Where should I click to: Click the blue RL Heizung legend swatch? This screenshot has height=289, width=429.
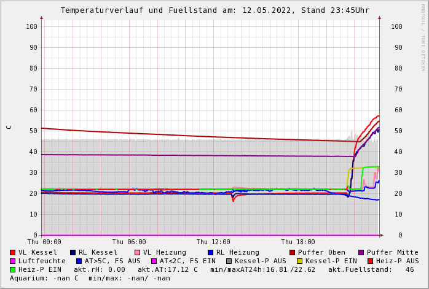(210, 252)
